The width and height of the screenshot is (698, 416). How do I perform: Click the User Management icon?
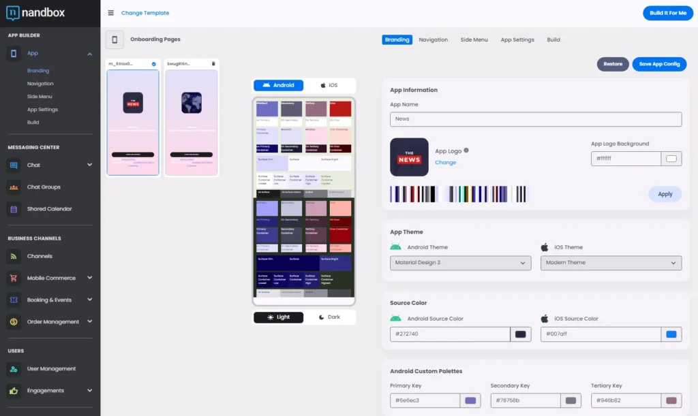pos(14,368)
